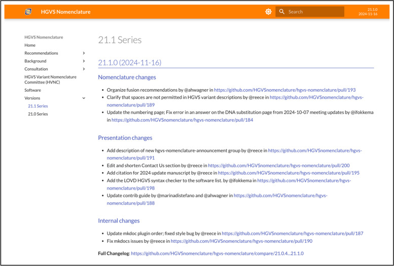Open pull request 187 link
The image size is (394, 266).
[292, 234]
